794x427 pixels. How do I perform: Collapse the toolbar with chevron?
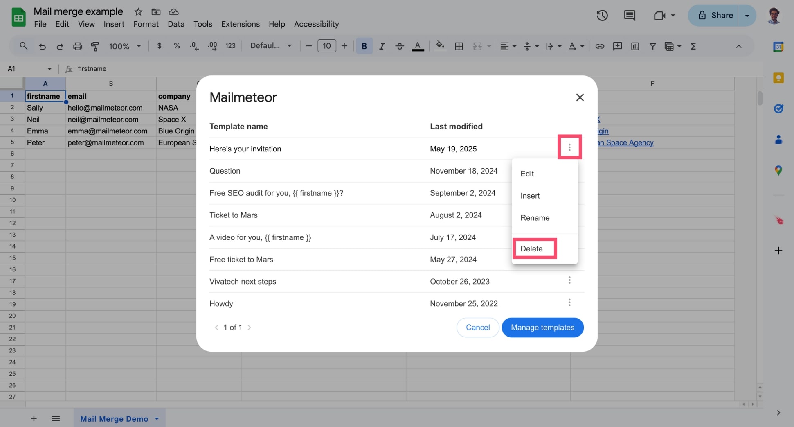[x=738, y=46]
